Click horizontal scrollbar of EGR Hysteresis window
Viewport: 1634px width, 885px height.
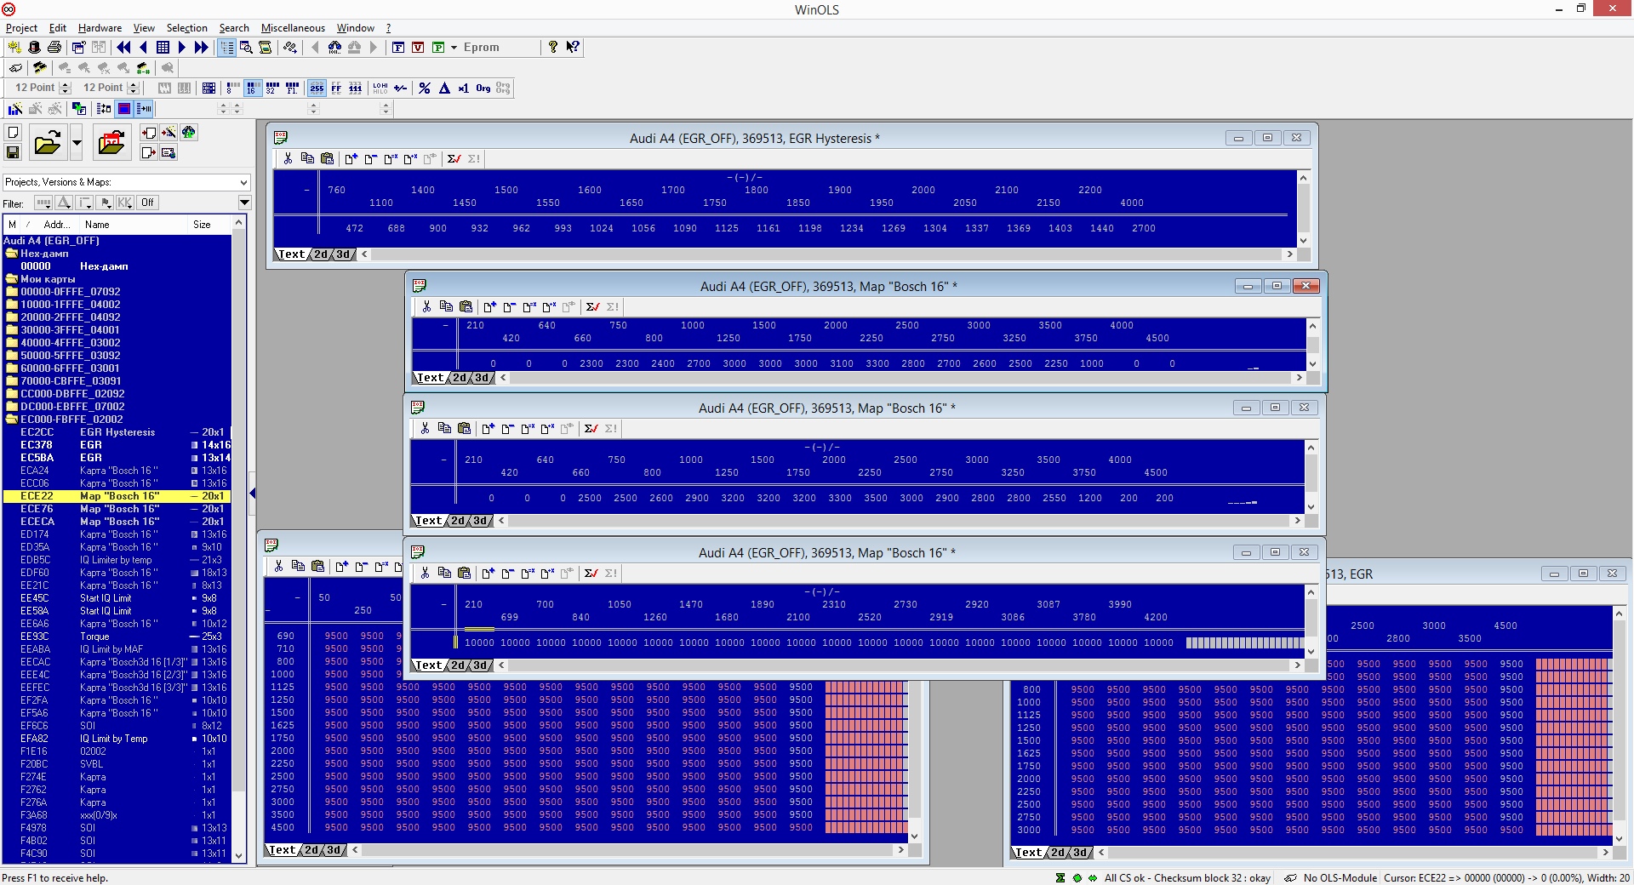pos(826,254)
